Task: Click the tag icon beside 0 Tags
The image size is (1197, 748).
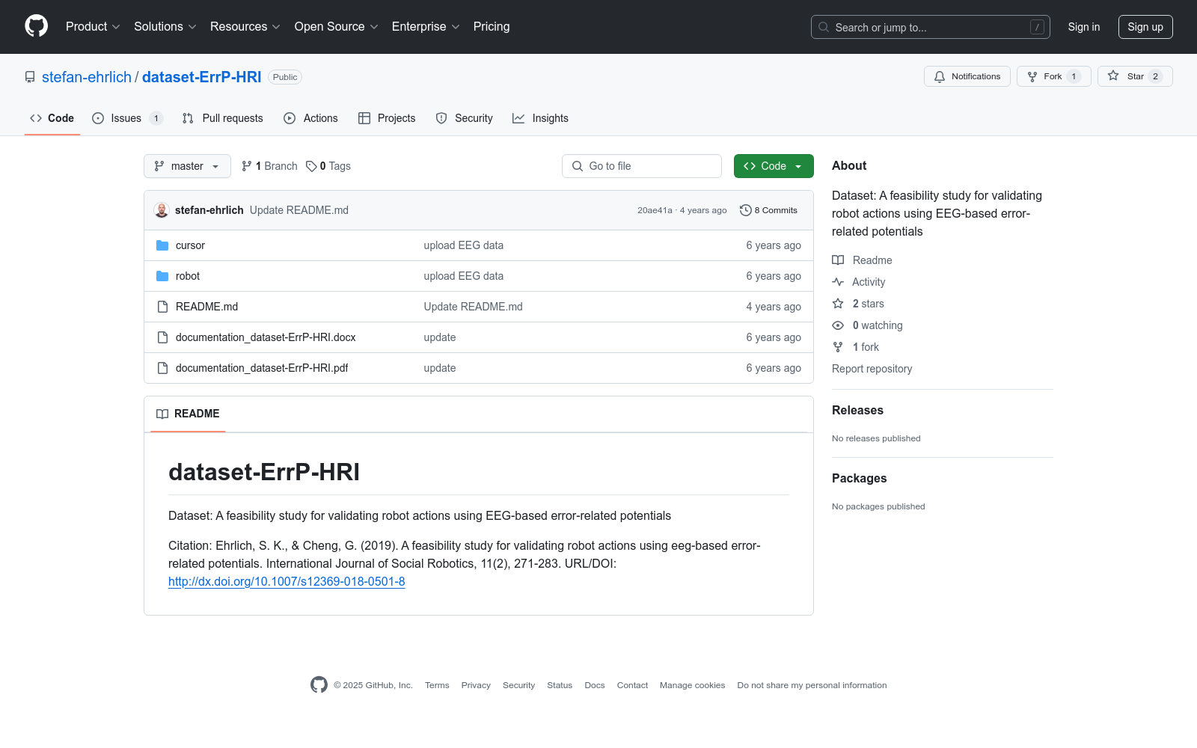Action: (311, 166)
